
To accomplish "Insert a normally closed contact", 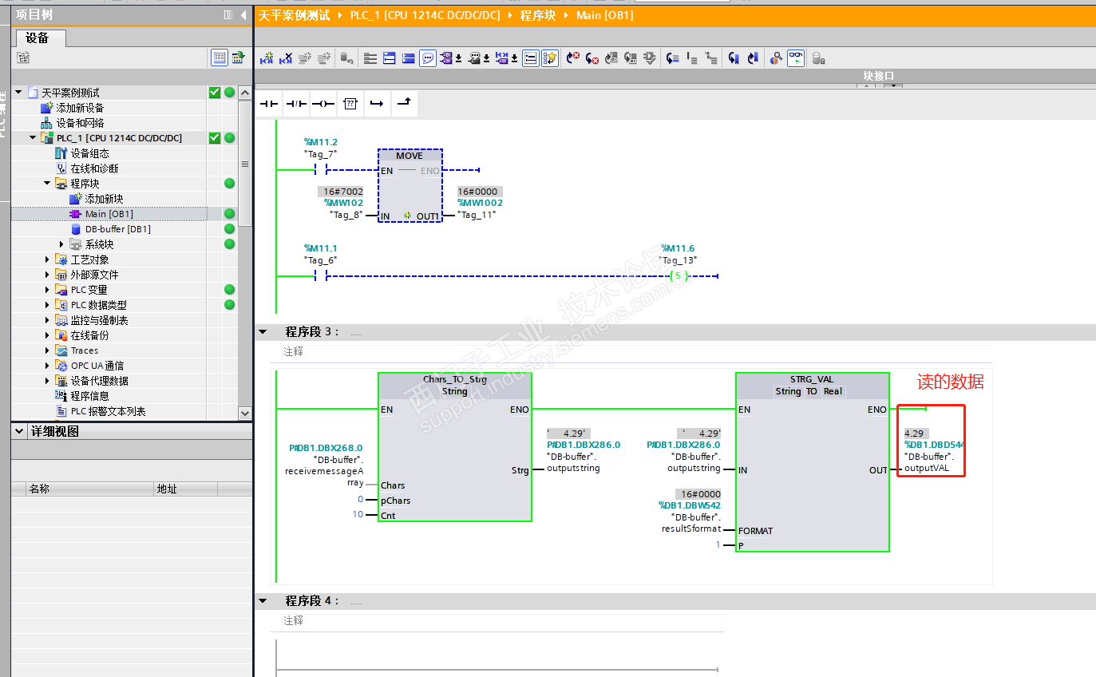I will [x=296, y=104].
